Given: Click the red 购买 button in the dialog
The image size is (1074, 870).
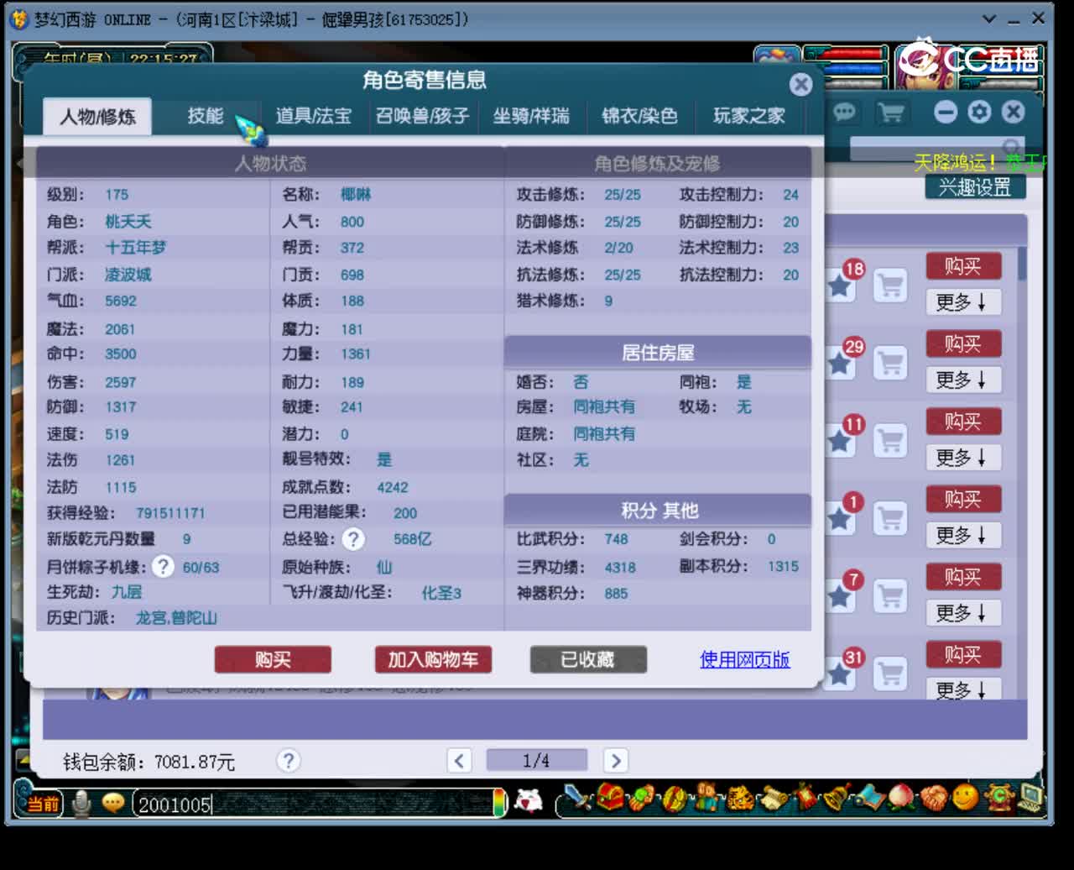Looking at the screenshot, I should [x=273, y=659].
